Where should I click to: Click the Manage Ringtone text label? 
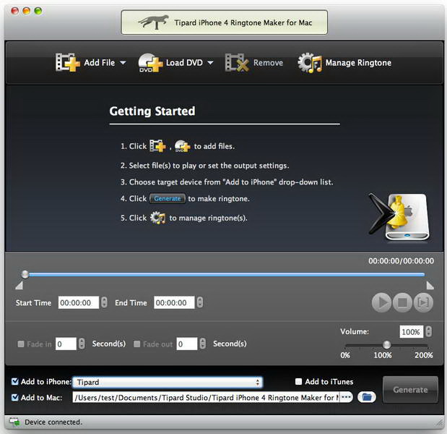point(358,62)
